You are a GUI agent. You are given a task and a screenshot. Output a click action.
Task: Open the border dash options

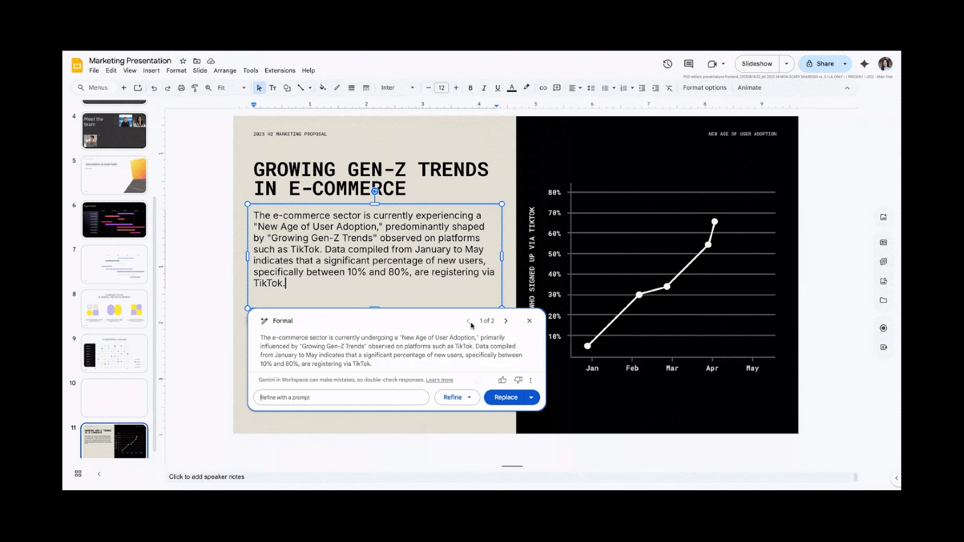click(366, 88)
